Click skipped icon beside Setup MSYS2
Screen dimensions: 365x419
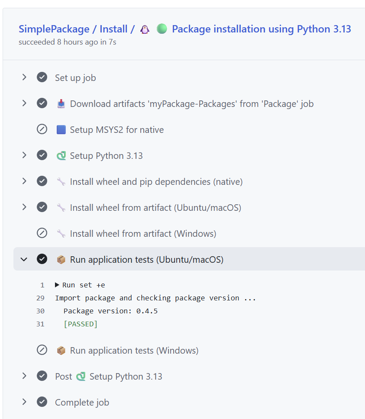tap(42, 129)
